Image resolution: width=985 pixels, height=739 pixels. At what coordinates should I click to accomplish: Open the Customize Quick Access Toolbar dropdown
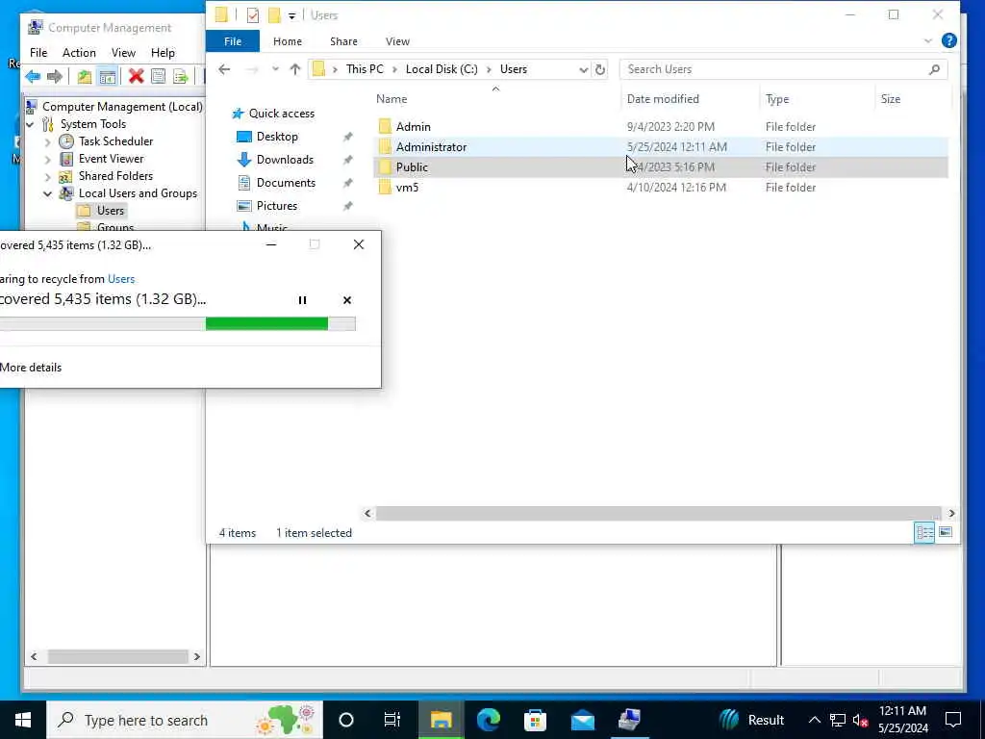(x=292, y=16)
